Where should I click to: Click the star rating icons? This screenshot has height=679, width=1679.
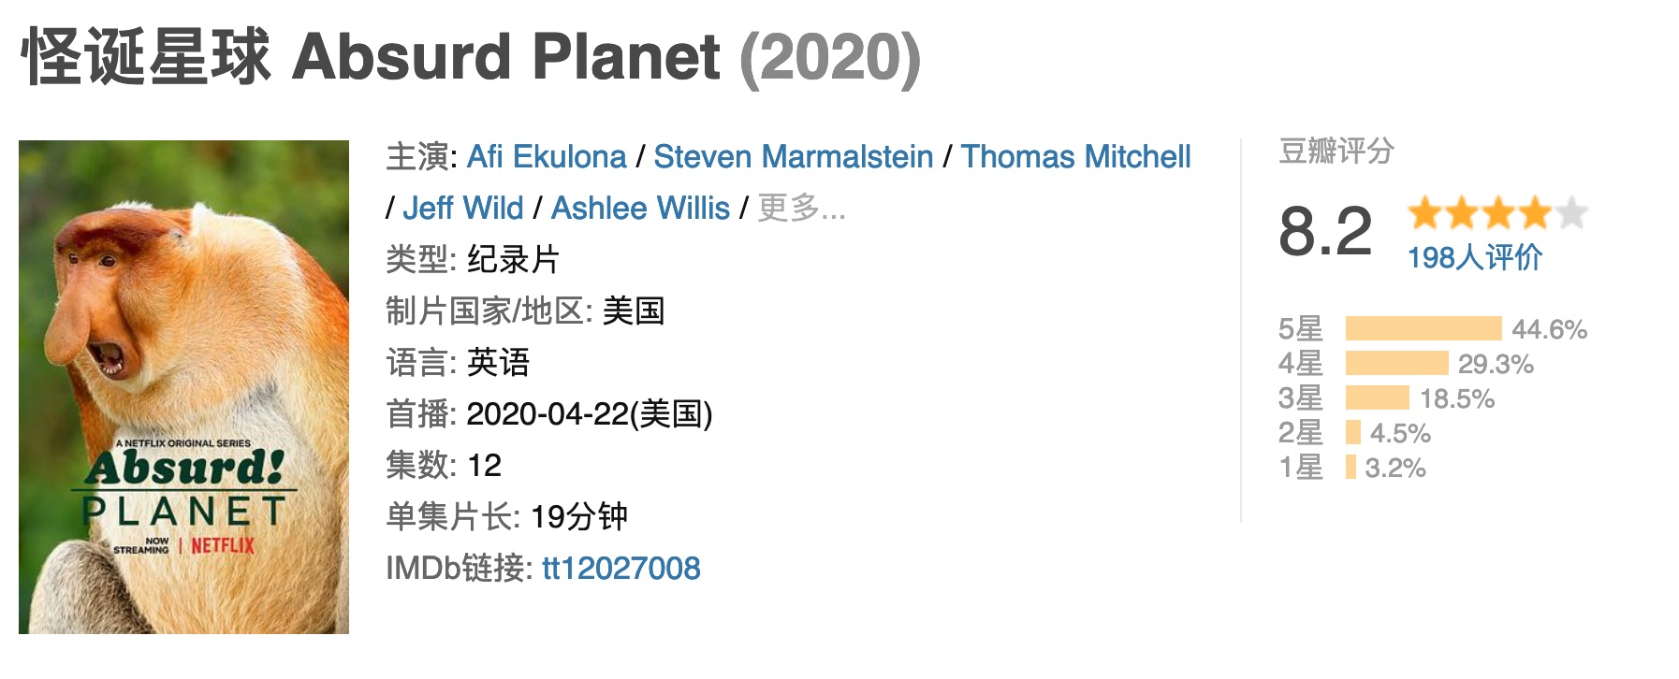[1496, 214]
